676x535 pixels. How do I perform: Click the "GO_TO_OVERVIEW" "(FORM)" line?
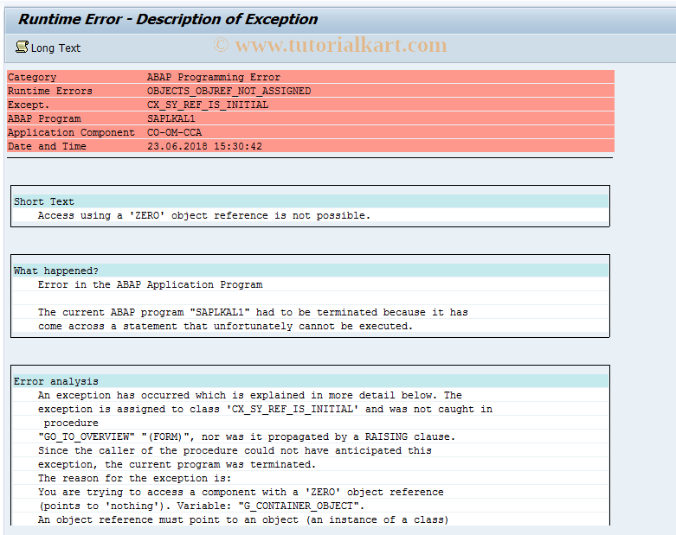(x=247, y=436)
